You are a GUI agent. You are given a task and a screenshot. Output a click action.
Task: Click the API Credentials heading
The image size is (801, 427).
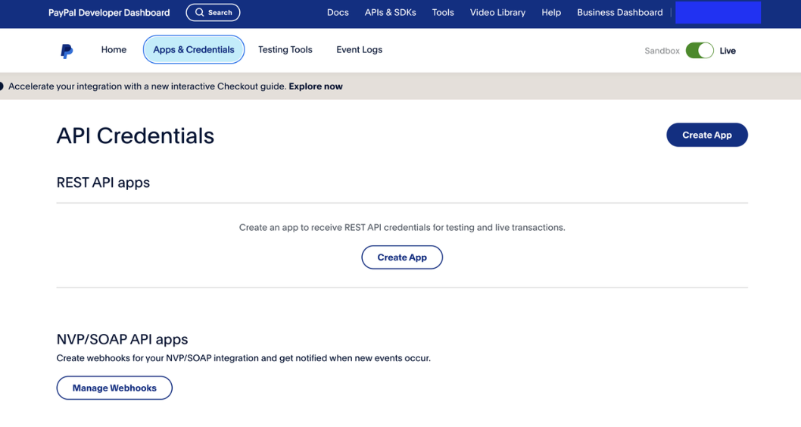coord(136,136)
